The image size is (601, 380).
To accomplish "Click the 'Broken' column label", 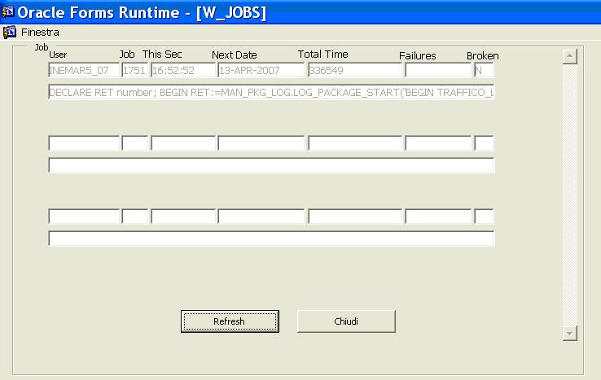I will click(x=483, y=56).
